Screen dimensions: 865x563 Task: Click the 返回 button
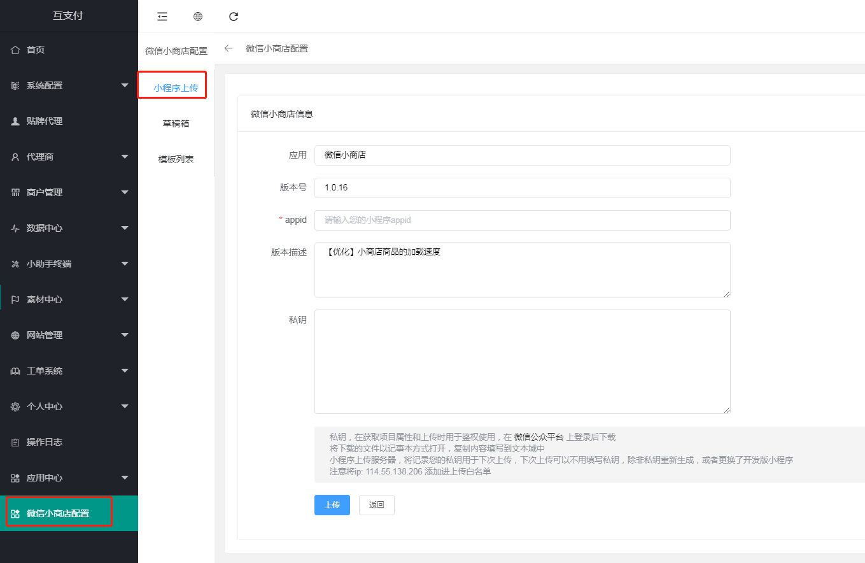tap(377, 505)
